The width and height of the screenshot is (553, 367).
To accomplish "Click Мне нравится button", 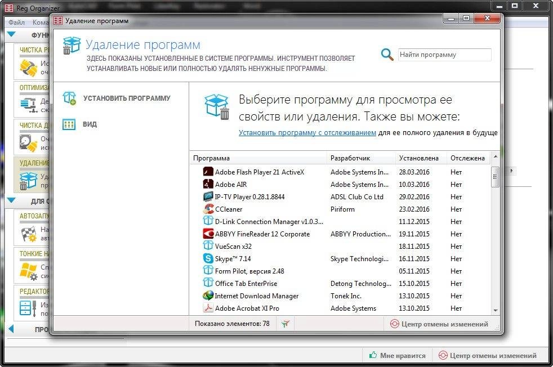I will pos(398,355).
